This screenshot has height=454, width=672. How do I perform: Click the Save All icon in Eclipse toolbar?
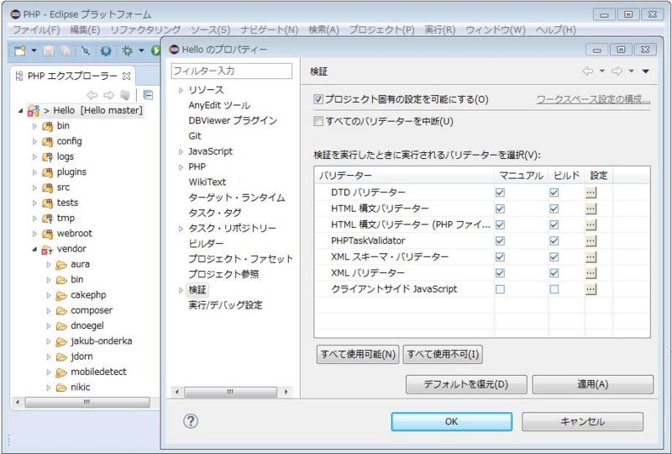click(66, 51)
